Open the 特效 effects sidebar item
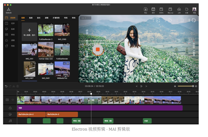208x137 pixels. [10, 46]
